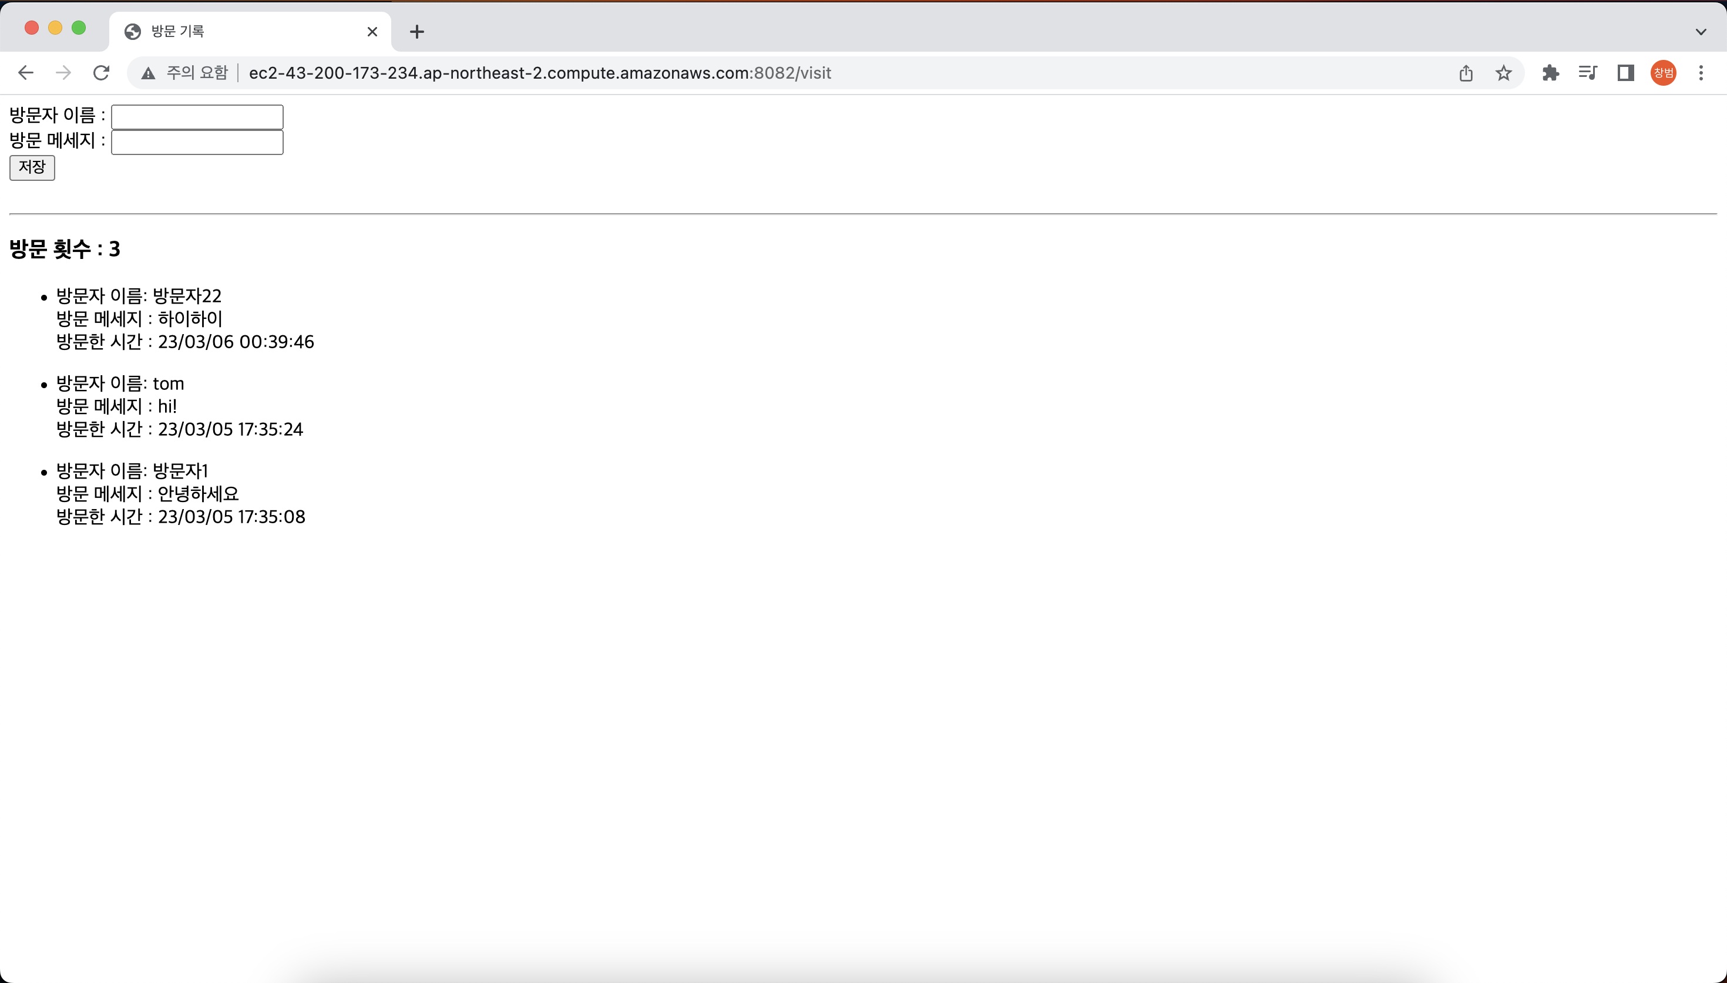This screenshot has height=983, width=1727.
Task: Toggle the browser side panel
Action: (1626, 73)
